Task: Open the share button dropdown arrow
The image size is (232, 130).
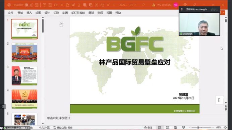Action: tap(223, 13)
